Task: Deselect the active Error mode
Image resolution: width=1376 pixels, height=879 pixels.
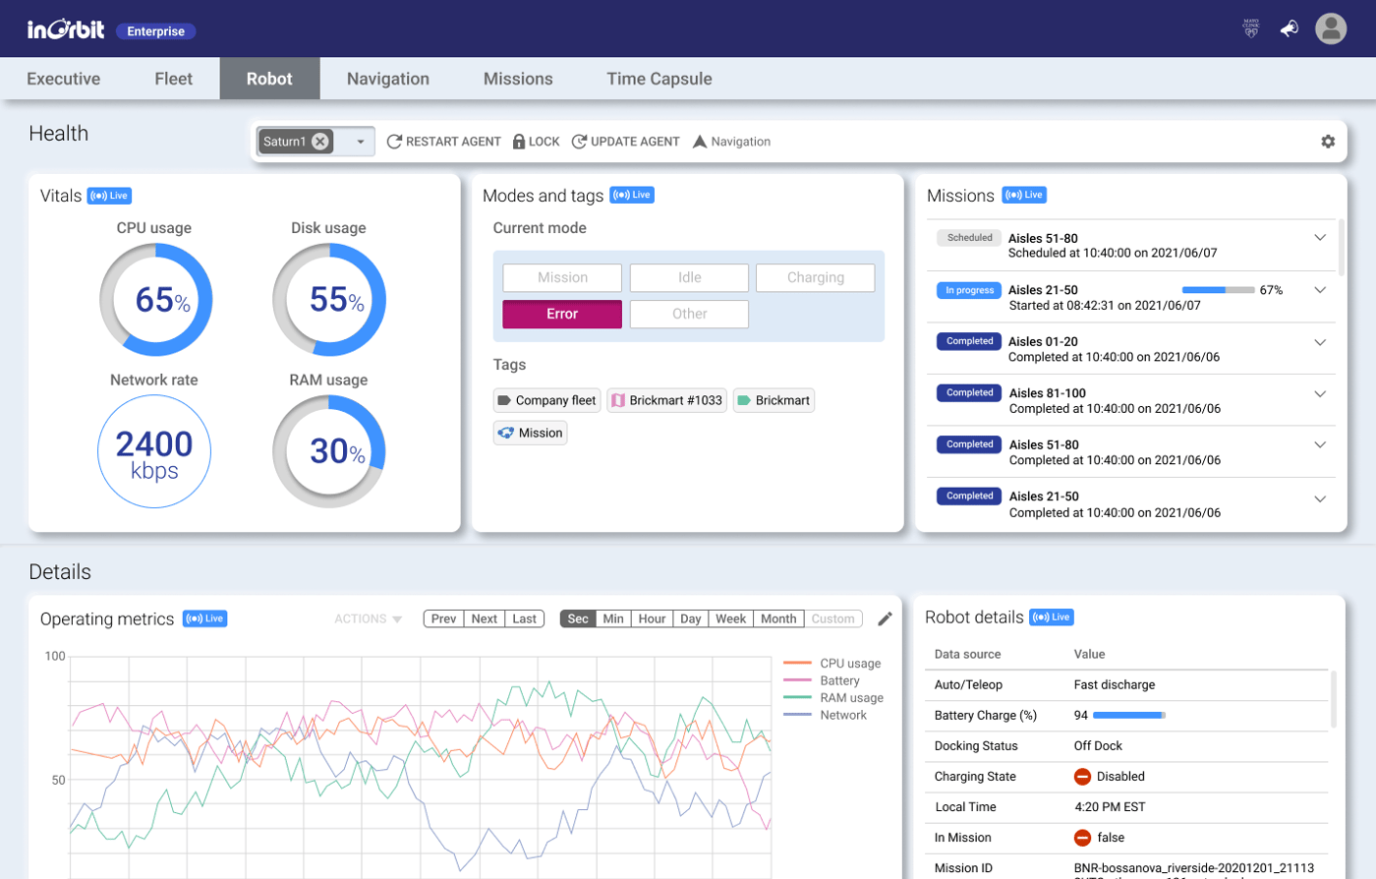Action: 561,313
